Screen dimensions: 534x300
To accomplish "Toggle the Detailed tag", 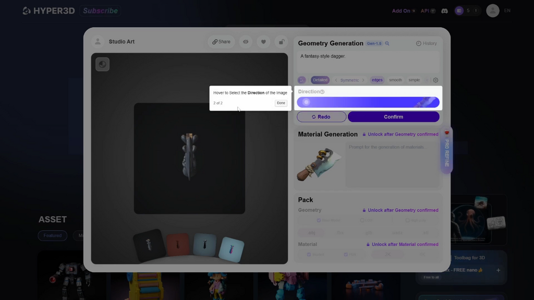I will pyautogui.click(x=320, y=80).
